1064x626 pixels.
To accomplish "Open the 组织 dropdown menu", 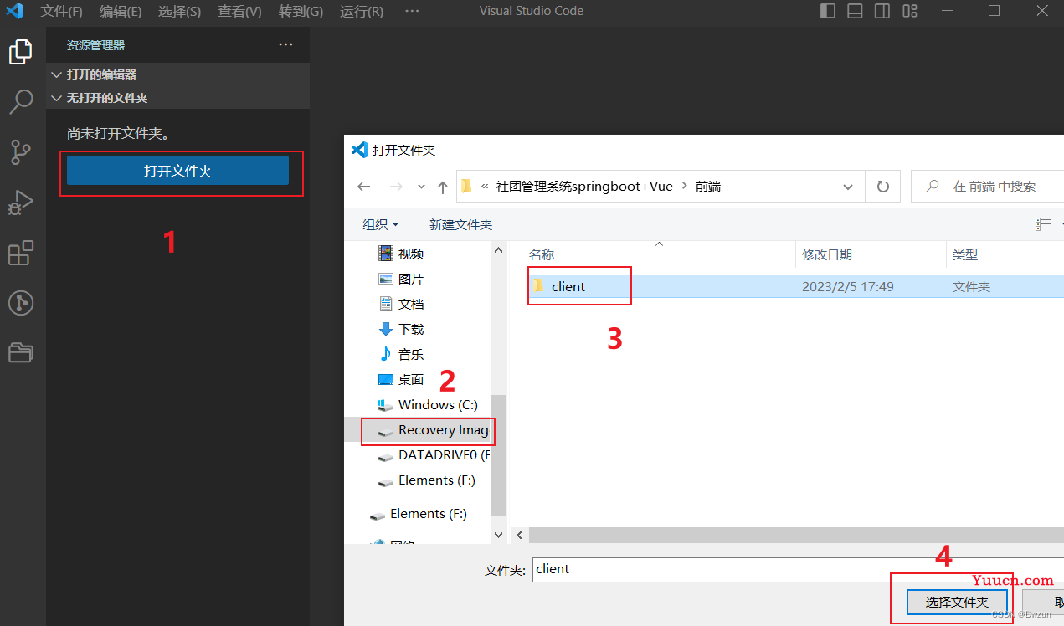I will tap(380, 224).
